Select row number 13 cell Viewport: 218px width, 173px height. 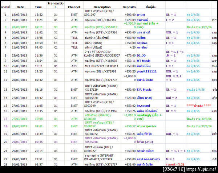click(5, 90)
